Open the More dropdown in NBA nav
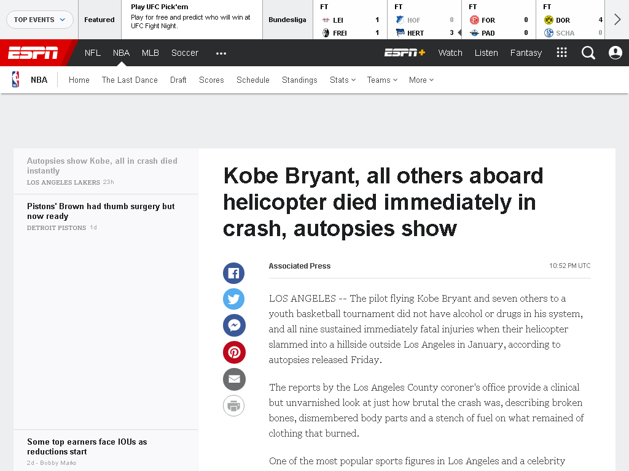 [421, 80]
